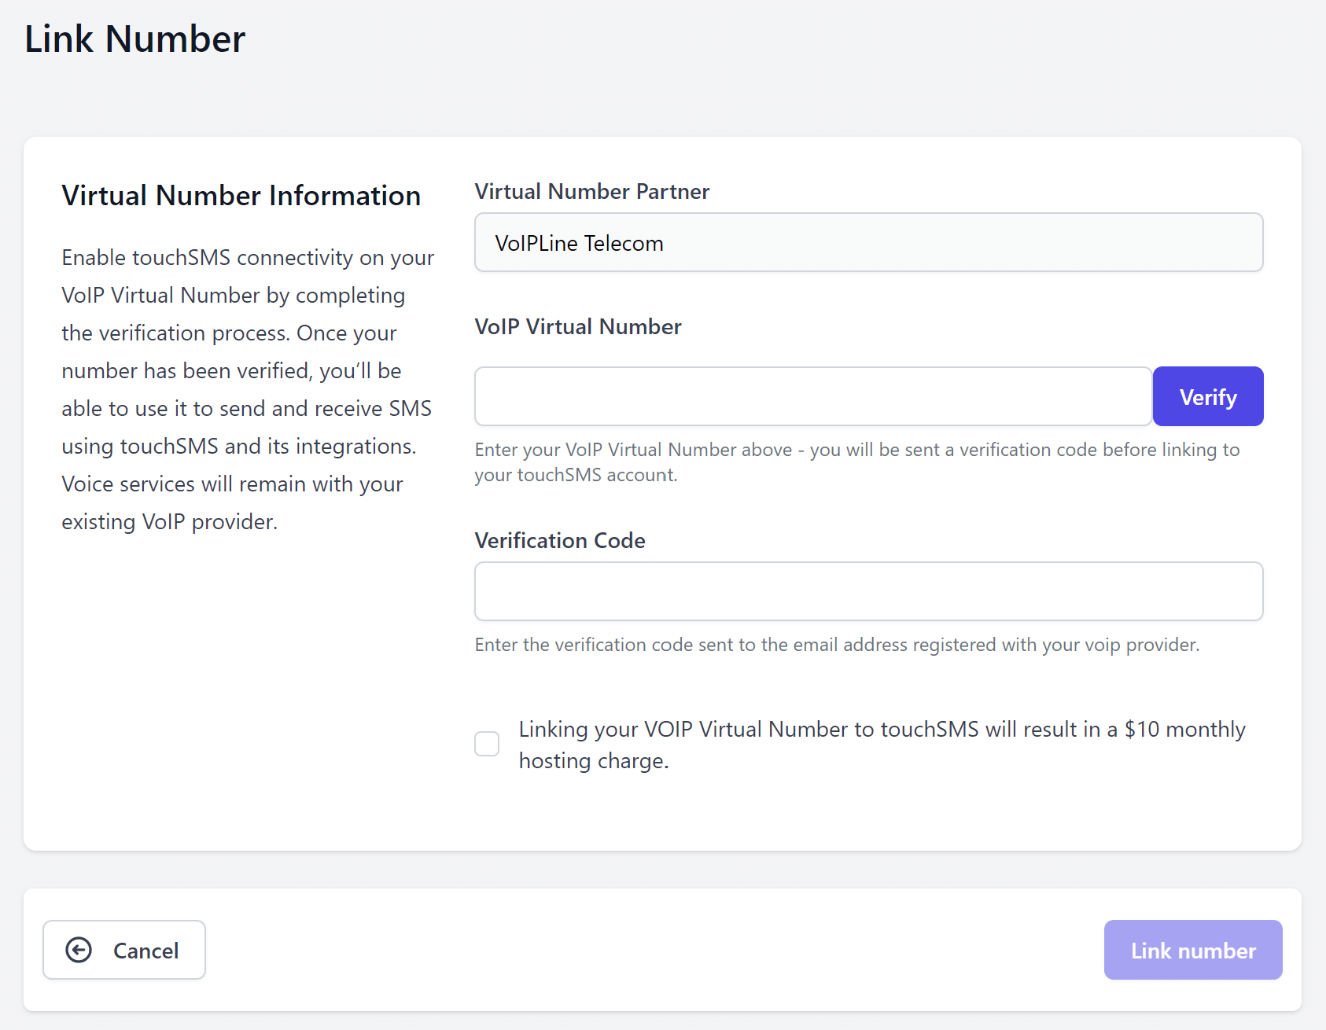Click the 'Voice services will remain' sentence
This screenshot has width=1326, height=1030.
tap(232, 484)
